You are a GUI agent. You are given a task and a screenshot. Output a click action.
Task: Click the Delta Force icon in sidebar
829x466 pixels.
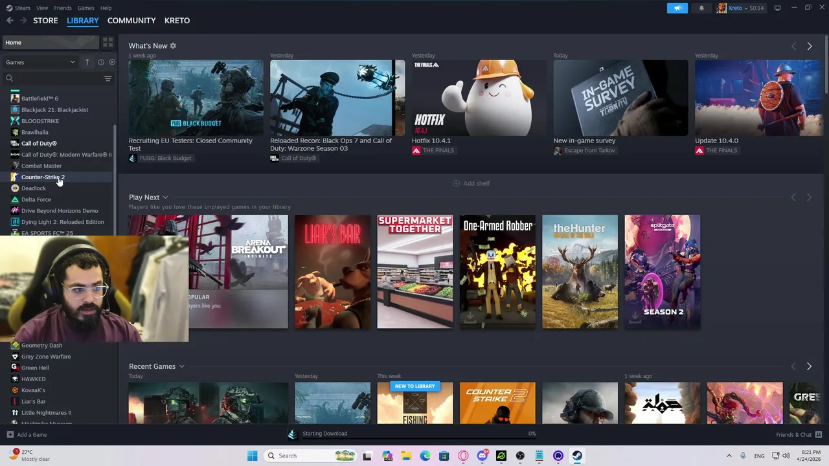pyautogui.click(x=15, y=199)
